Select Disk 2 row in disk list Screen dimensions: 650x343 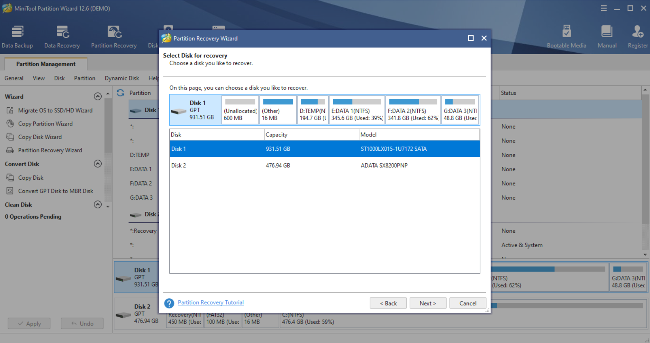(324, 165)
